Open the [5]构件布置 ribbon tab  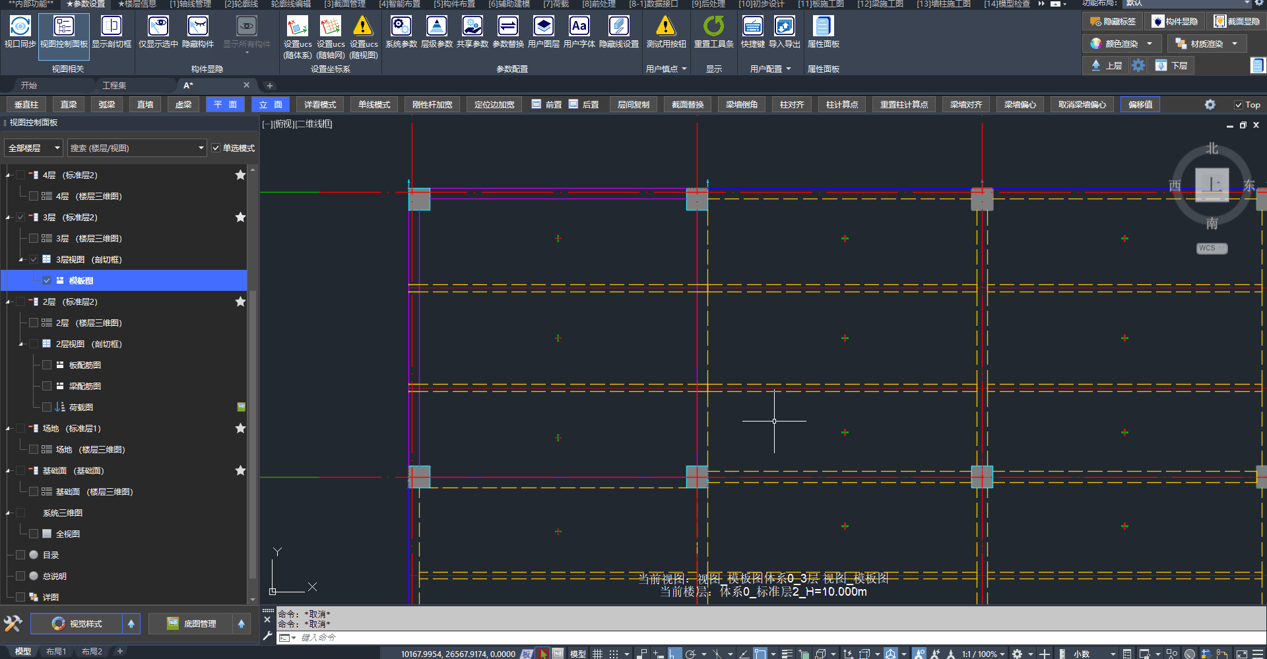coord(454,4)
